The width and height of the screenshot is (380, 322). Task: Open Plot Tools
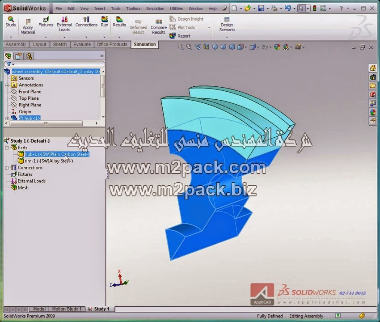(x=182, y=27)
